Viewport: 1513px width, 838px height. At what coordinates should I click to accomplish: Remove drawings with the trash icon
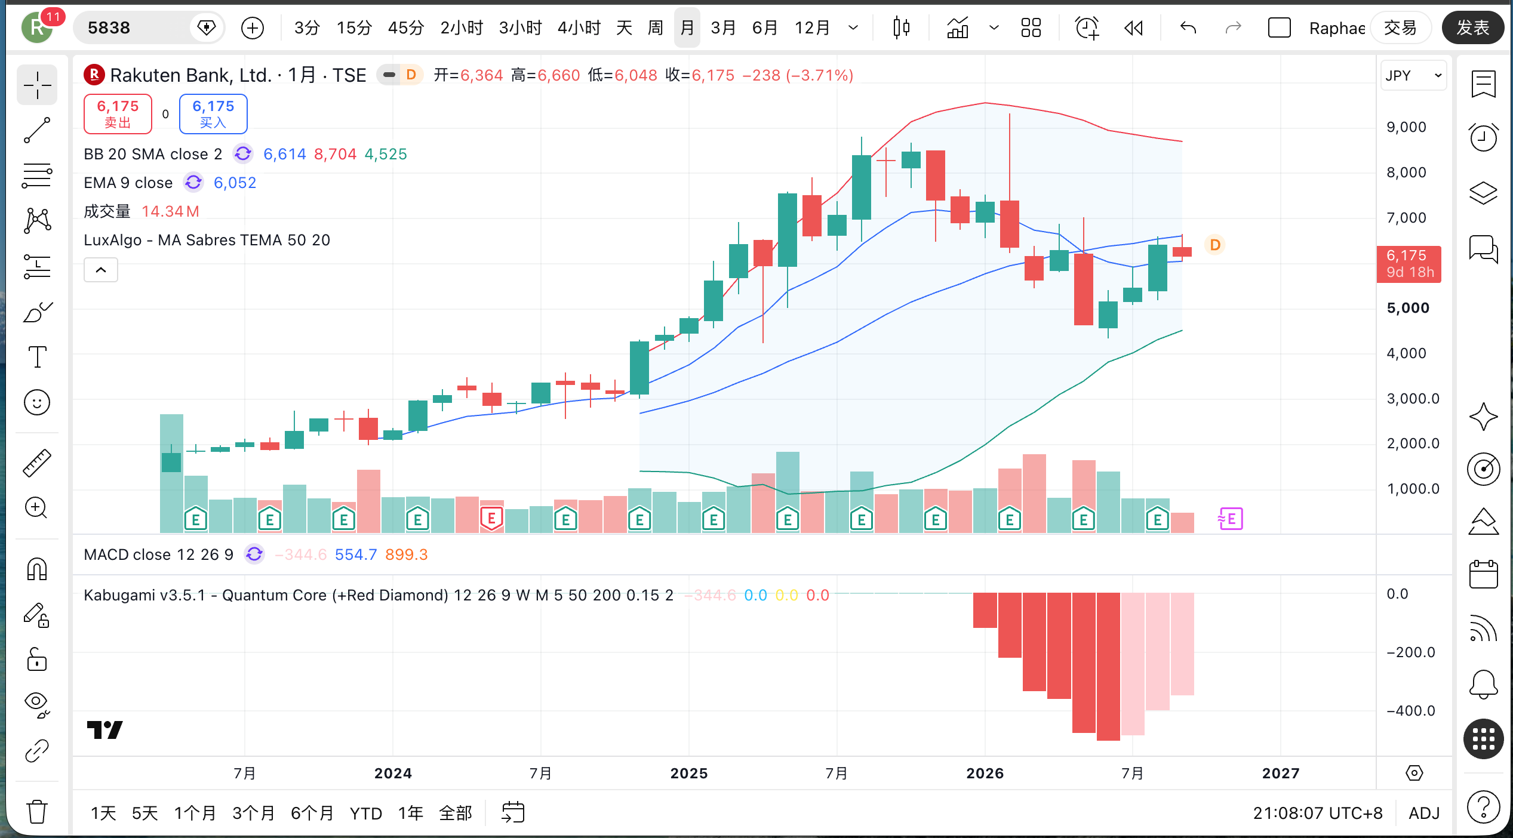coord(37,812)
